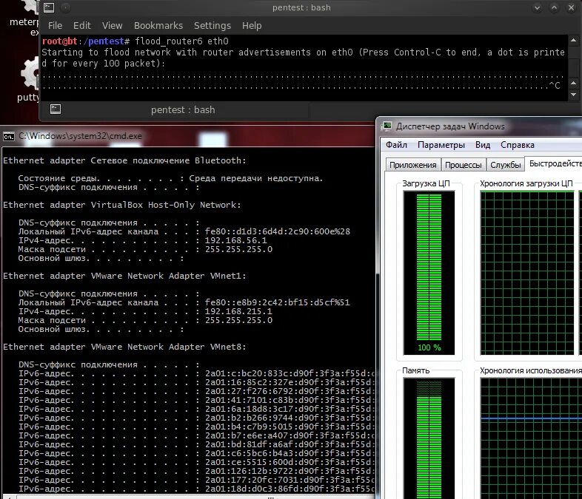Click the 'Ethernet adapter VMware Network Adapter VMnet8:' line
The height and width of the screenshot is (499, 582).
pyautogui.click(x=124, y=347)
